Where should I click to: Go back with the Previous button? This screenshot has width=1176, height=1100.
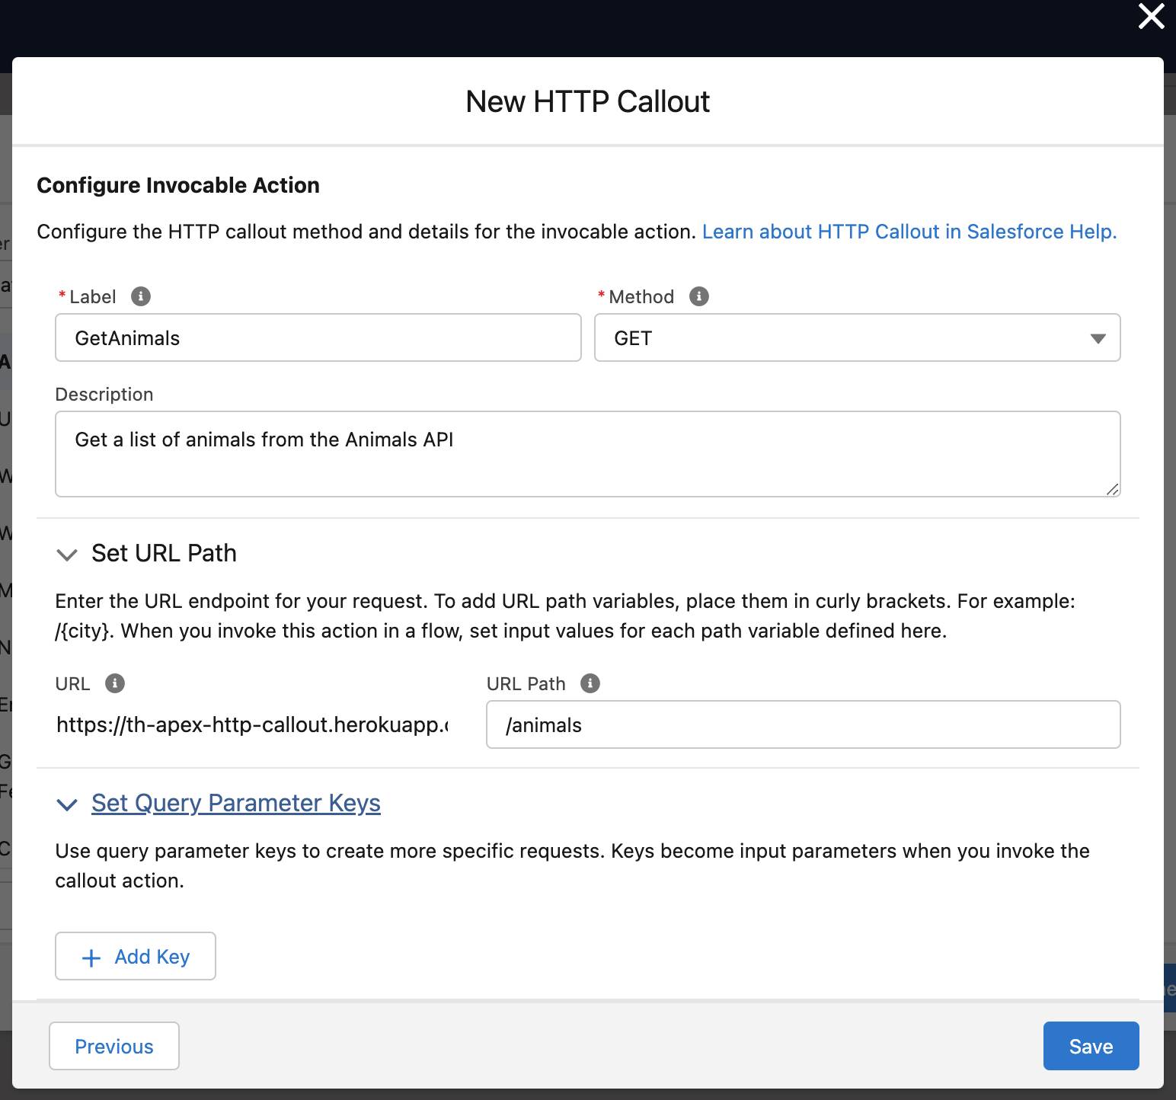click(x=113, y=1046)
